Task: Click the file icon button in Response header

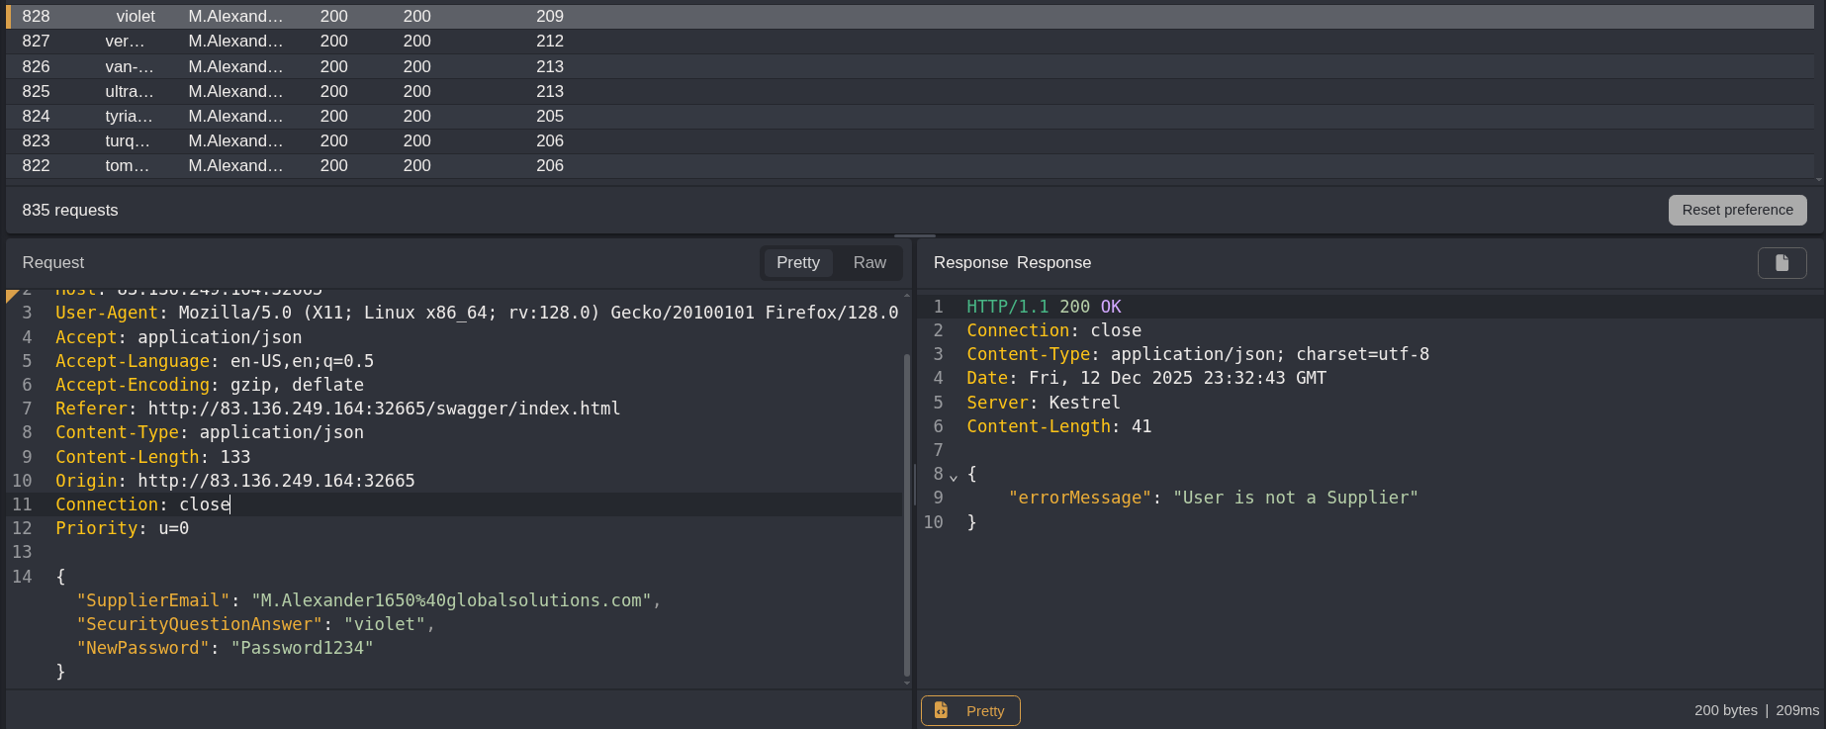Action: coord(1781,263)
